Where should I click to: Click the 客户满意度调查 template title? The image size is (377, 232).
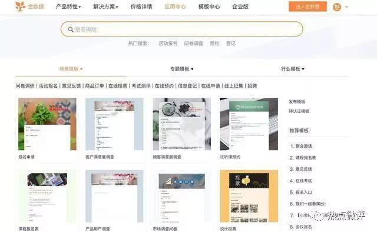pyautogui.click(x=100, y=157)
